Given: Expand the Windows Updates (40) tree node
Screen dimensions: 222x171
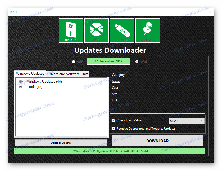Looking at the screenshot, I should pyautogui.click(x=21, y=81).
